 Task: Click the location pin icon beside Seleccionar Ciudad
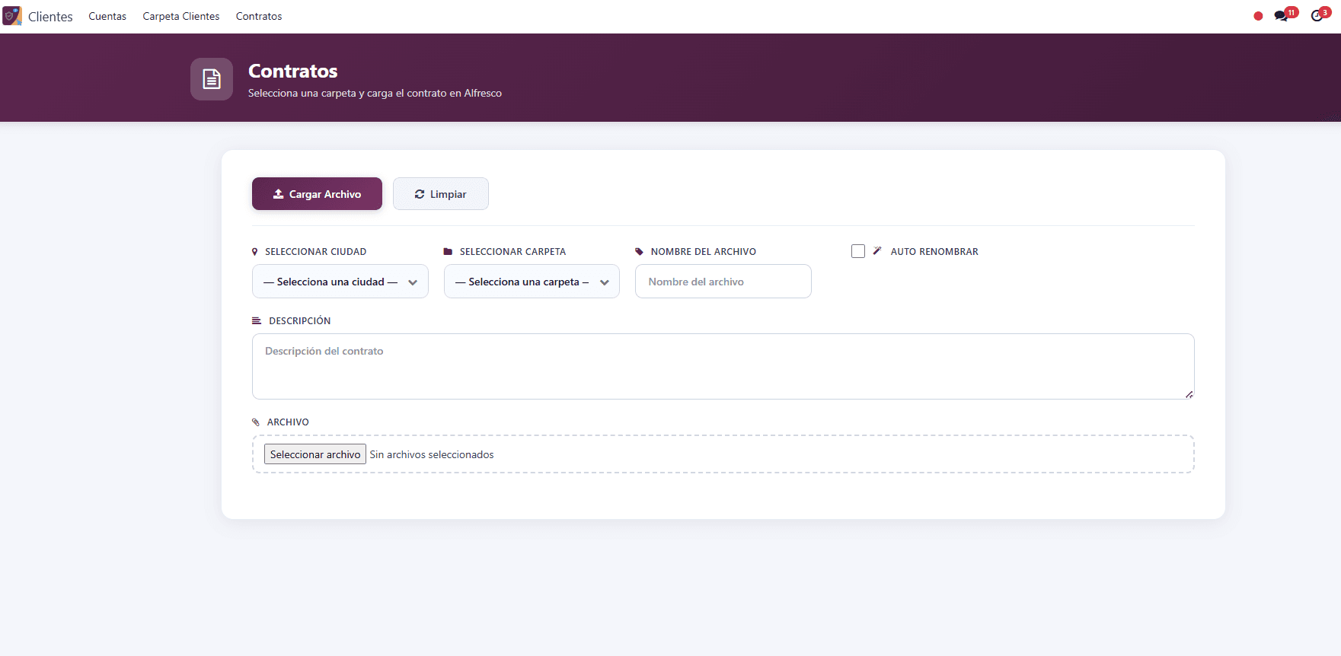click(255, 252)
